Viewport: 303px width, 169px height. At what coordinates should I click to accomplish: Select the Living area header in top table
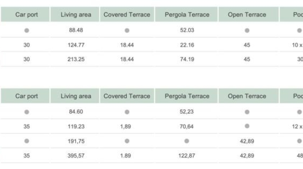tap(76, 15)
